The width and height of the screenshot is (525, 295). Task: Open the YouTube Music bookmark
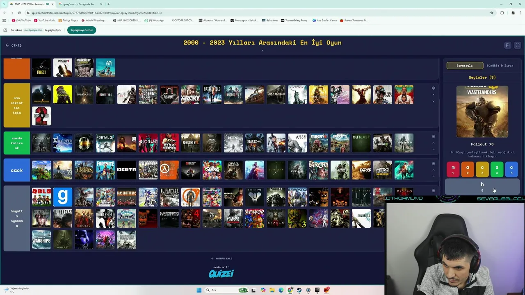(x=45, y=20)
